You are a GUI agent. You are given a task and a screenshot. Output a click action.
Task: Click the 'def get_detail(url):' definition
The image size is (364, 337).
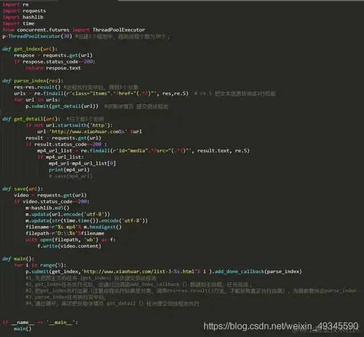pos(31,119)
